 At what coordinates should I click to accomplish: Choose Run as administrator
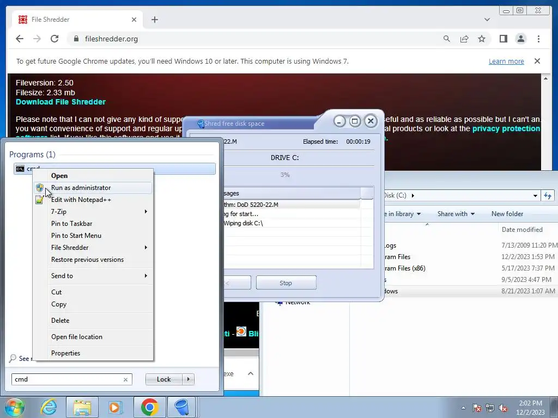(93, 188)
